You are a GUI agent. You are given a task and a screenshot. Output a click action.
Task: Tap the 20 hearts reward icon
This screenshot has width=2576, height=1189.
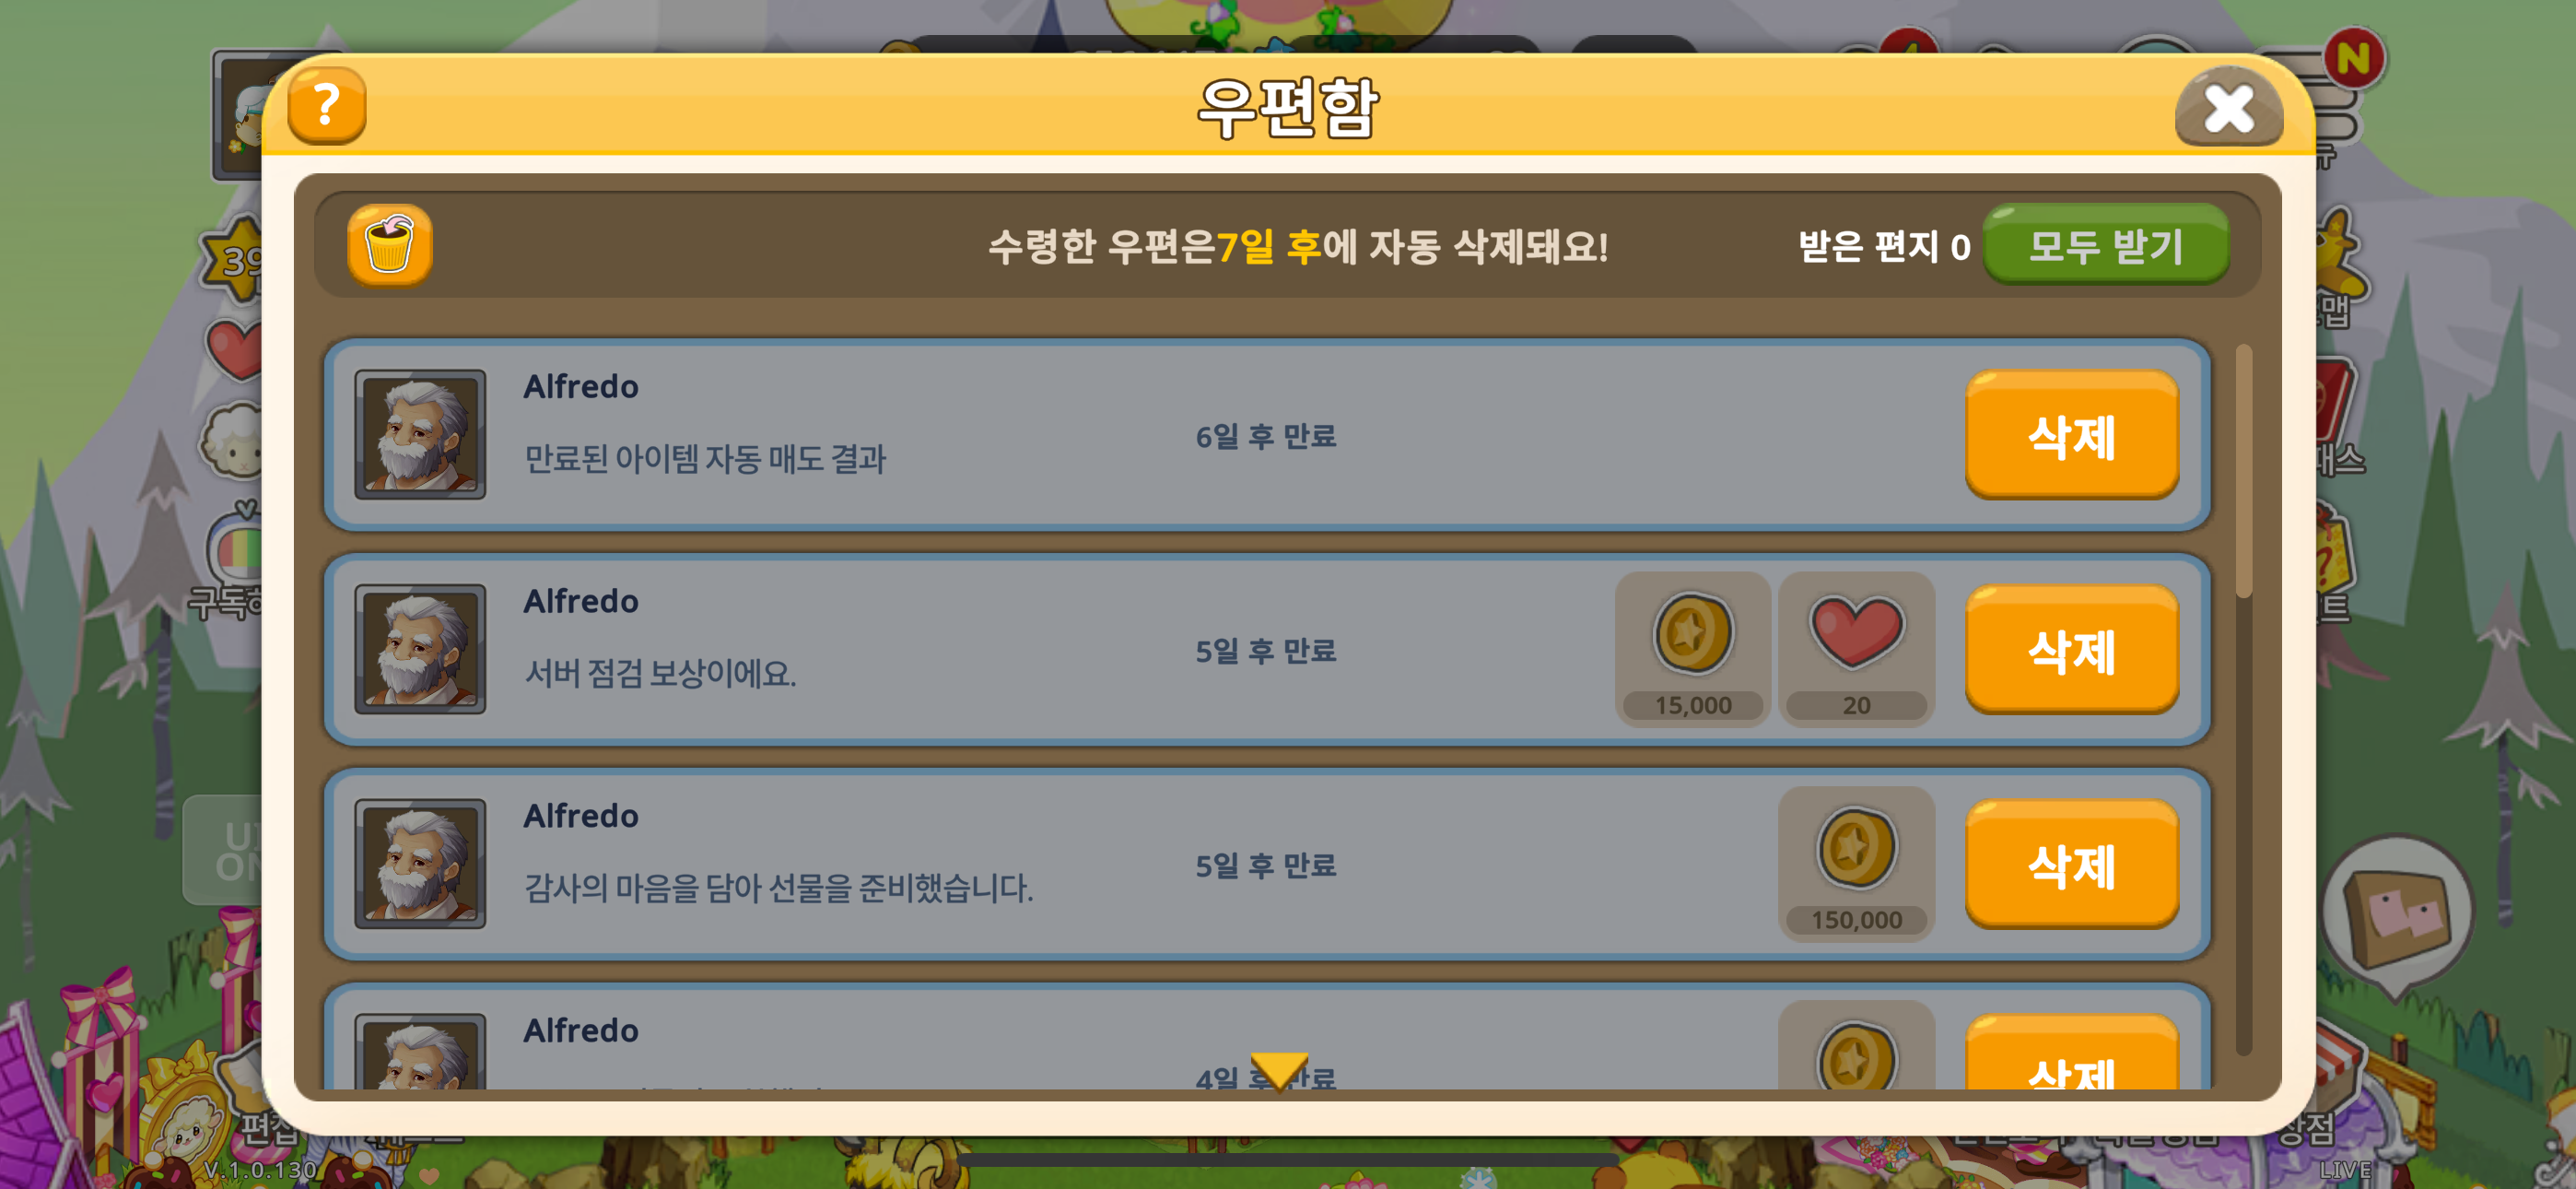[x=1856, y=649]
